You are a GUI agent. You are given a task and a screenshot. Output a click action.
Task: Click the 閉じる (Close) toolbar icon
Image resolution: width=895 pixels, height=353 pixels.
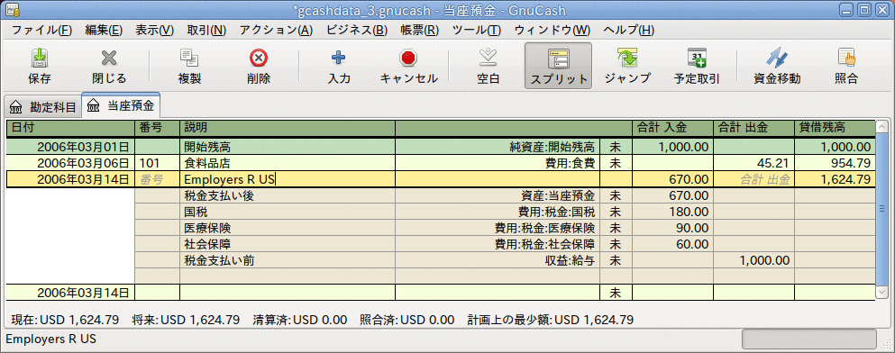tap(109, 58)
